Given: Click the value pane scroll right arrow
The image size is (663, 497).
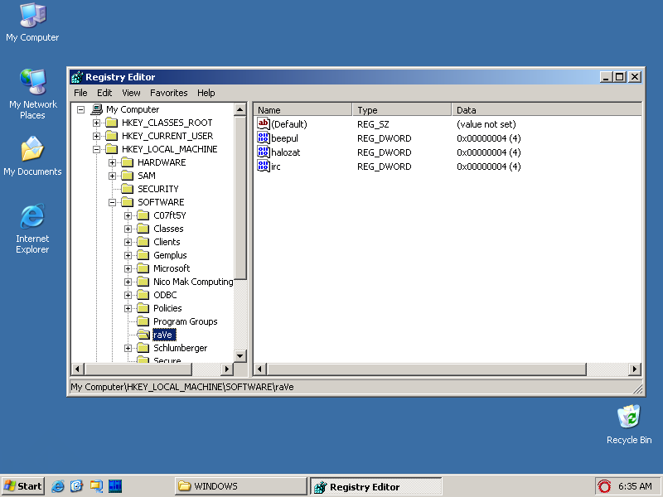Looking at the screenshot, I should 634,369.
